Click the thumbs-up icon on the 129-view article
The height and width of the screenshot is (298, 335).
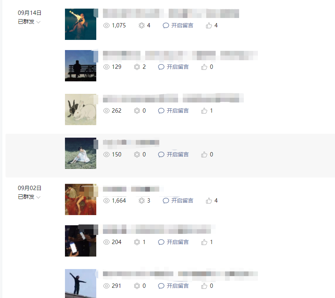point(204,67)
